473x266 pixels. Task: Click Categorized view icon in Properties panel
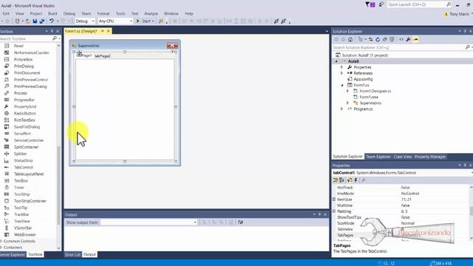335,180
